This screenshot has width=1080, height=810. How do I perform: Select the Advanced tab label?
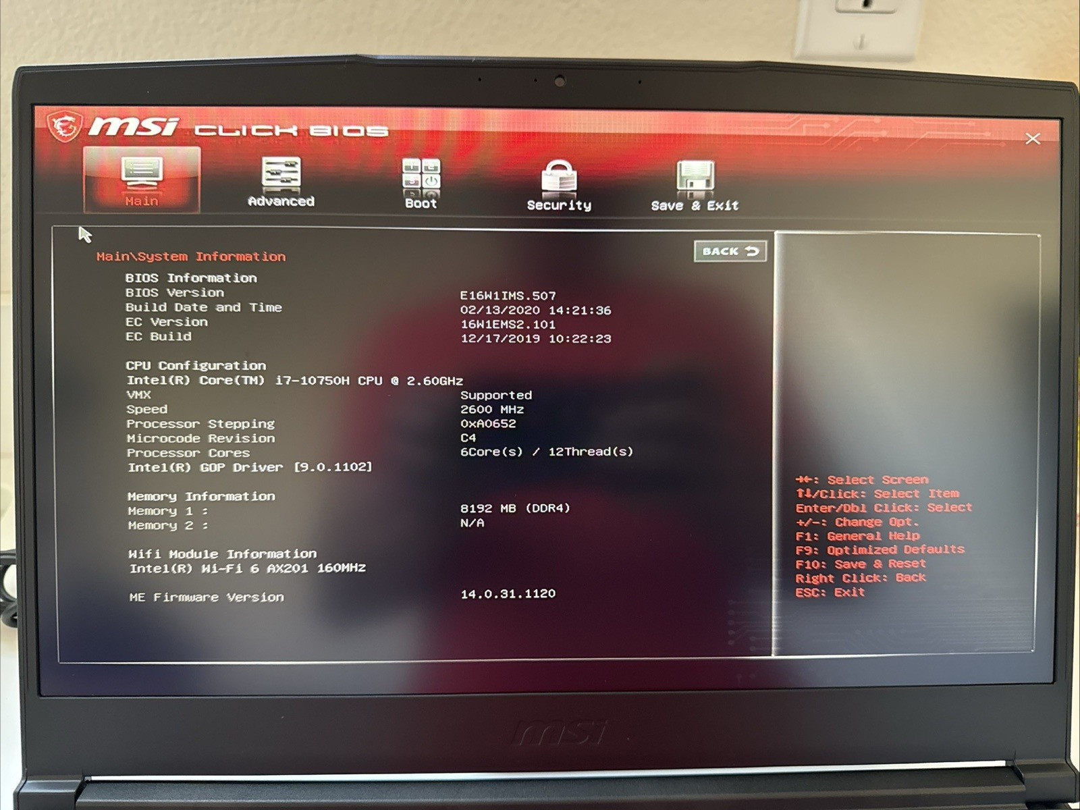click(281, 201)
